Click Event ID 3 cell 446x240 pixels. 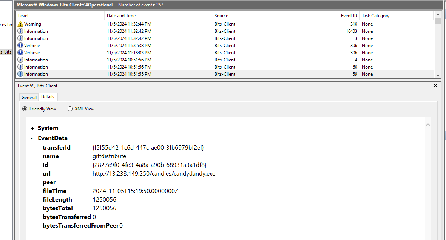356,38
